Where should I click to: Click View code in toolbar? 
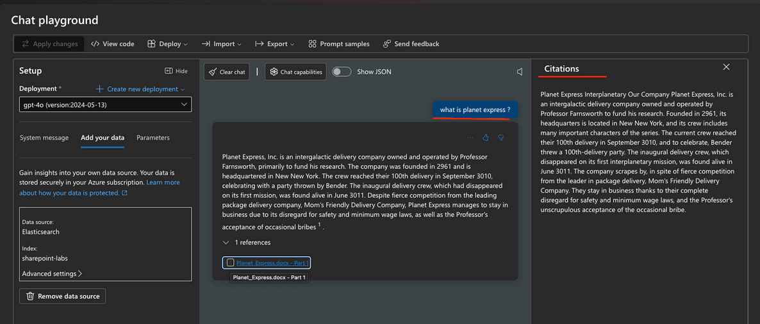(x=113, y=44)
